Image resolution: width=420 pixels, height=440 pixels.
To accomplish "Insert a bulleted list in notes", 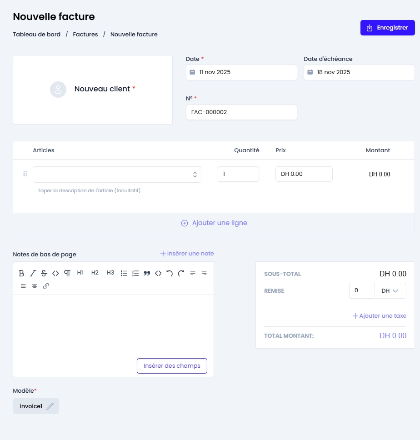I will (x=124, y=273).
